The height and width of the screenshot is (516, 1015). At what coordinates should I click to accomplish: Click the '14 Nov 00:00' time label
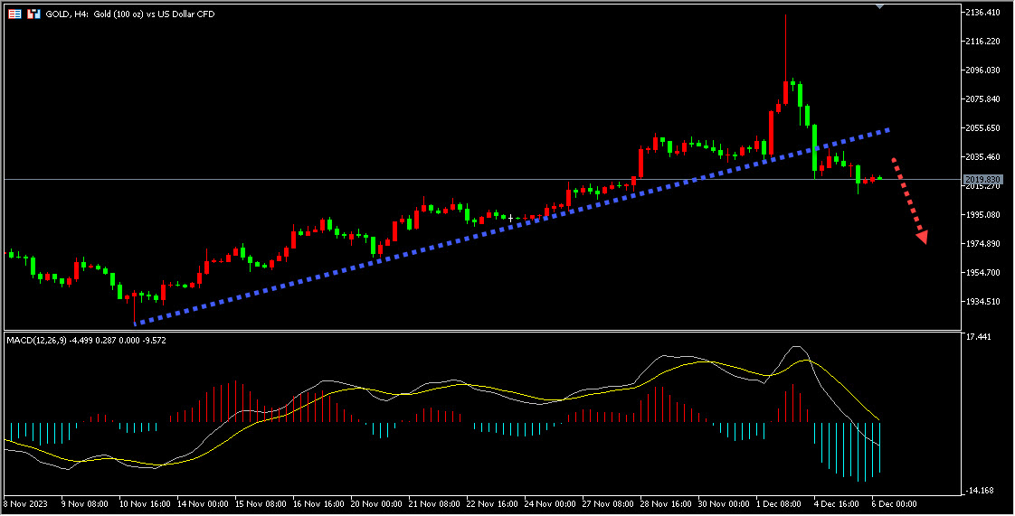coord(203,503)
